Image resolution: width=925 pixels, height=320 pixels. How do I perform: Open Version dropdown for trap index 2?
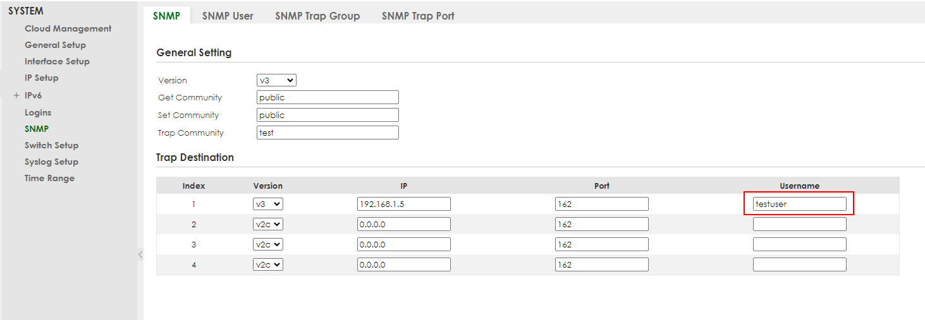[268, 224]
